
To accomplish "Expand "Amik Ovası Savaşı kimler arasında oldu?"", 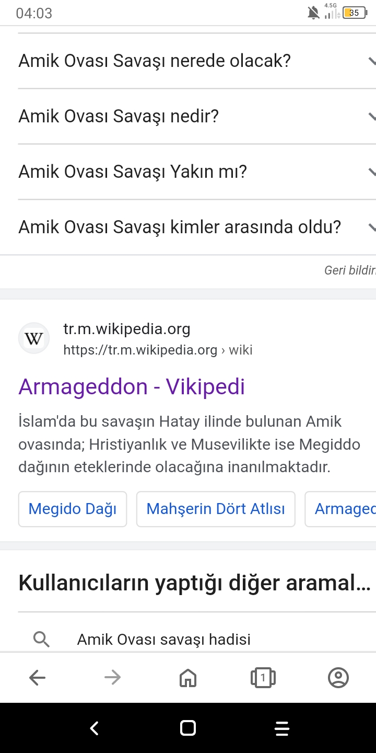I will 197,227.
